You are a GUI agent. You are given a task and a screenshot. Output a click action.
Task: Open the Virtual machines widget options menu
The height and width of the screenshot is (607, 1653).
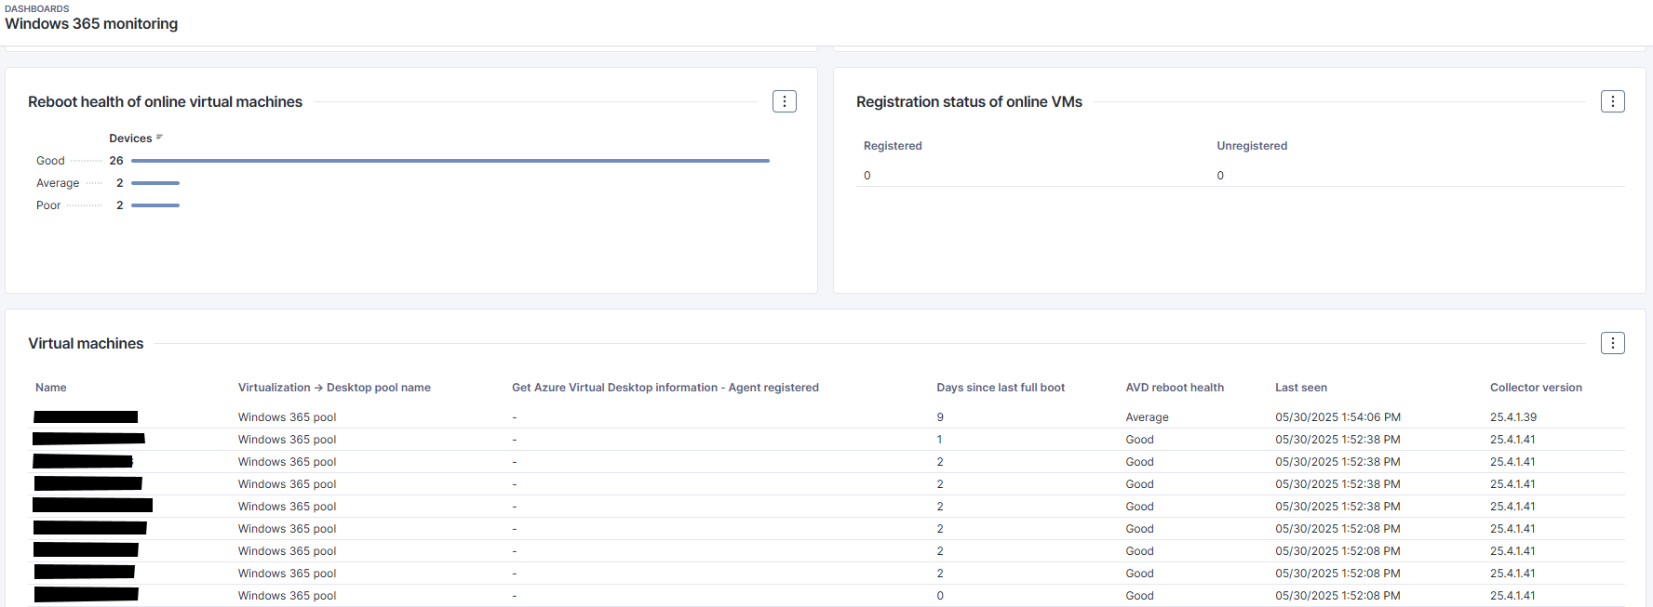[x=1612, y=343]
